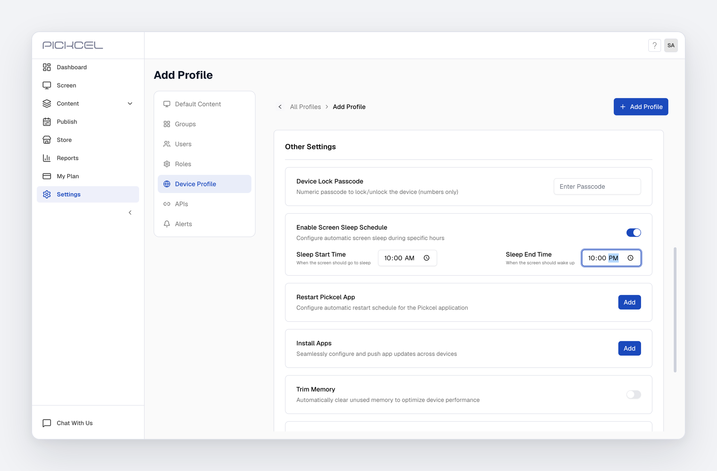Click the Publish calendar icon
The width and height of the screenshot is (717, 471).
[47, 122]
